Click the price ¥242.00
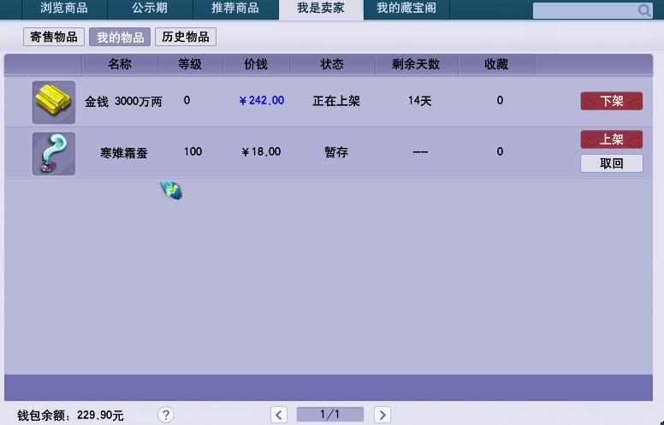The image size is (664, 425). 261,101
